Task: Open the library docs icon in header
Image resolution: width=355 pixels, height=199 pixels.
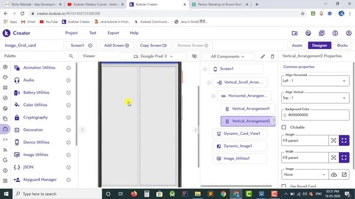Action: [322, 33]
